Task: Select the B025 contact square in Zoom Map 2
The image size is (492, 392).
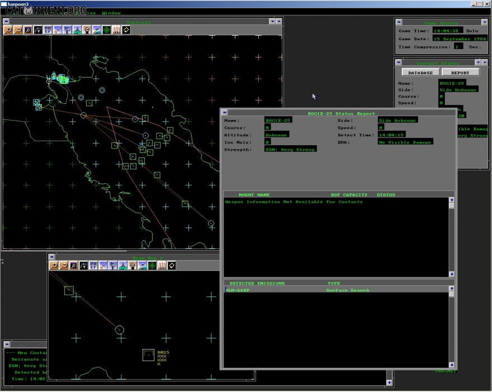Action: pos(148,355)
